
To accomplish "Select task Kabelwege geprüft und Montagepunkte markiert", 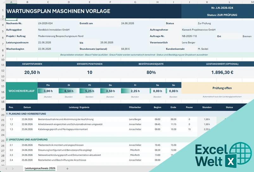I will pos(63,129).
